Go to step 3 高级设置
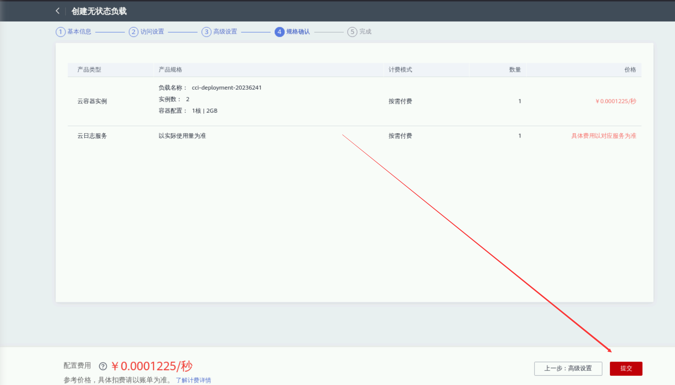Viewport: 675px width, 385px height. [219, 32]
